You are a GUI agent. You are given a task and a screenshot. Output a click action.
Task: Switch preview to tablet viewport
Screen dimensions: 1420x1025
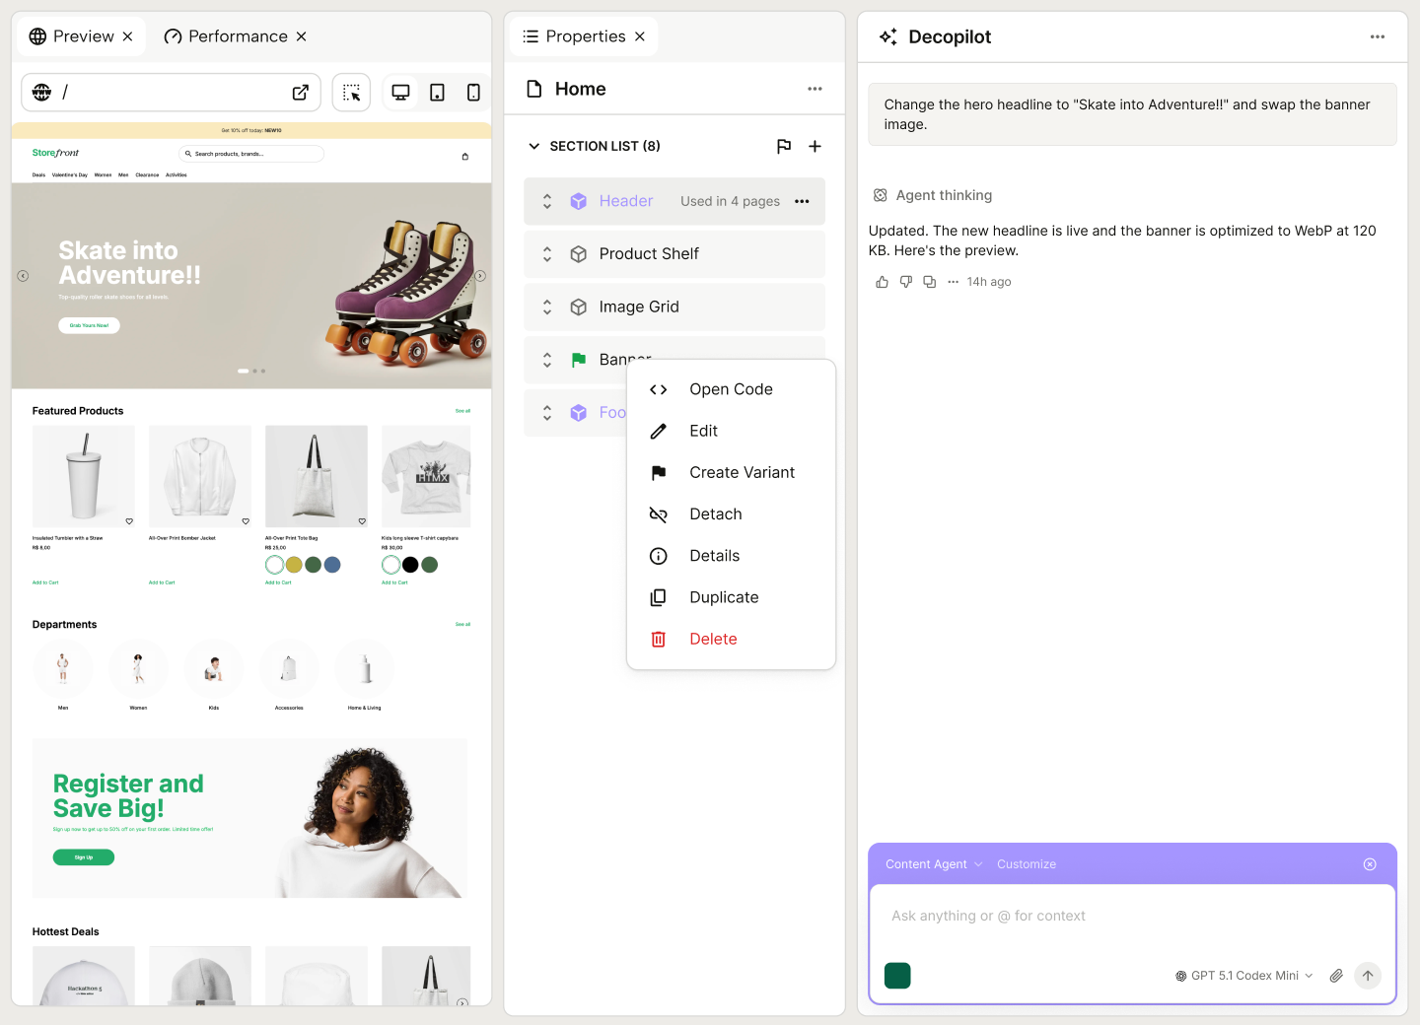tap(437, 92)
